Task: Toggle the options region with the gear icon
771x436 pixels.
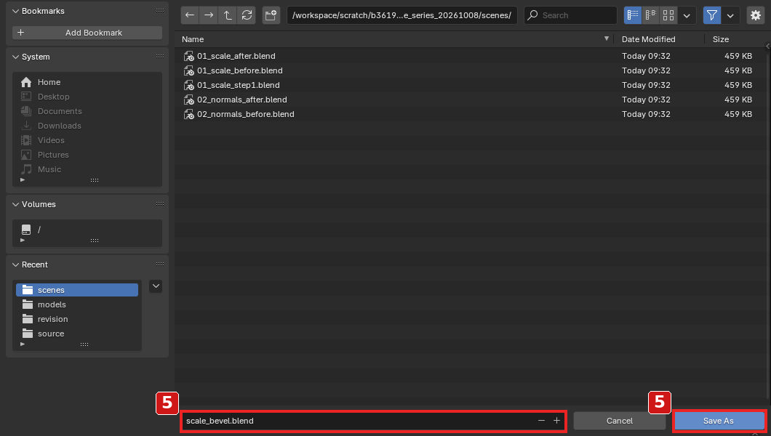Action: click(756, 15)
